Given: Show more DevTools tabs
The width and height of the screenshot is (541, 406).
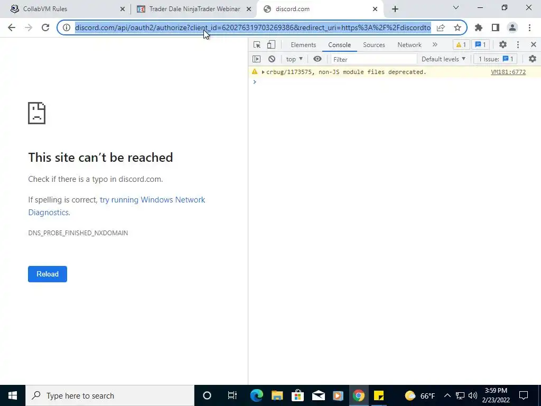Looking at the screenshot, I should point(435,44).
